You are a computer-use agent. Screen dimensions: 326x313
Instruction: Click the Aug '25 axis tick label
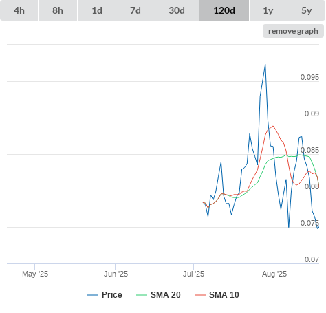pyautogui.click(x=274, y=274)
